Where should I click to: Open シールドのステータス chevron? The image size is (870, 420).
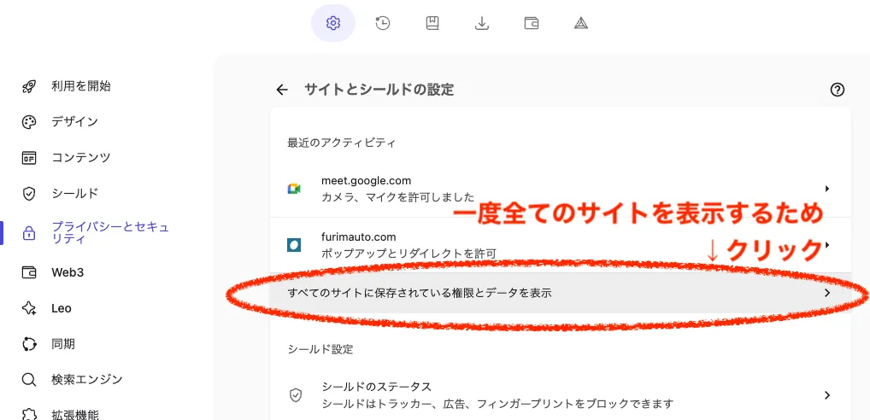click(827, 395)
